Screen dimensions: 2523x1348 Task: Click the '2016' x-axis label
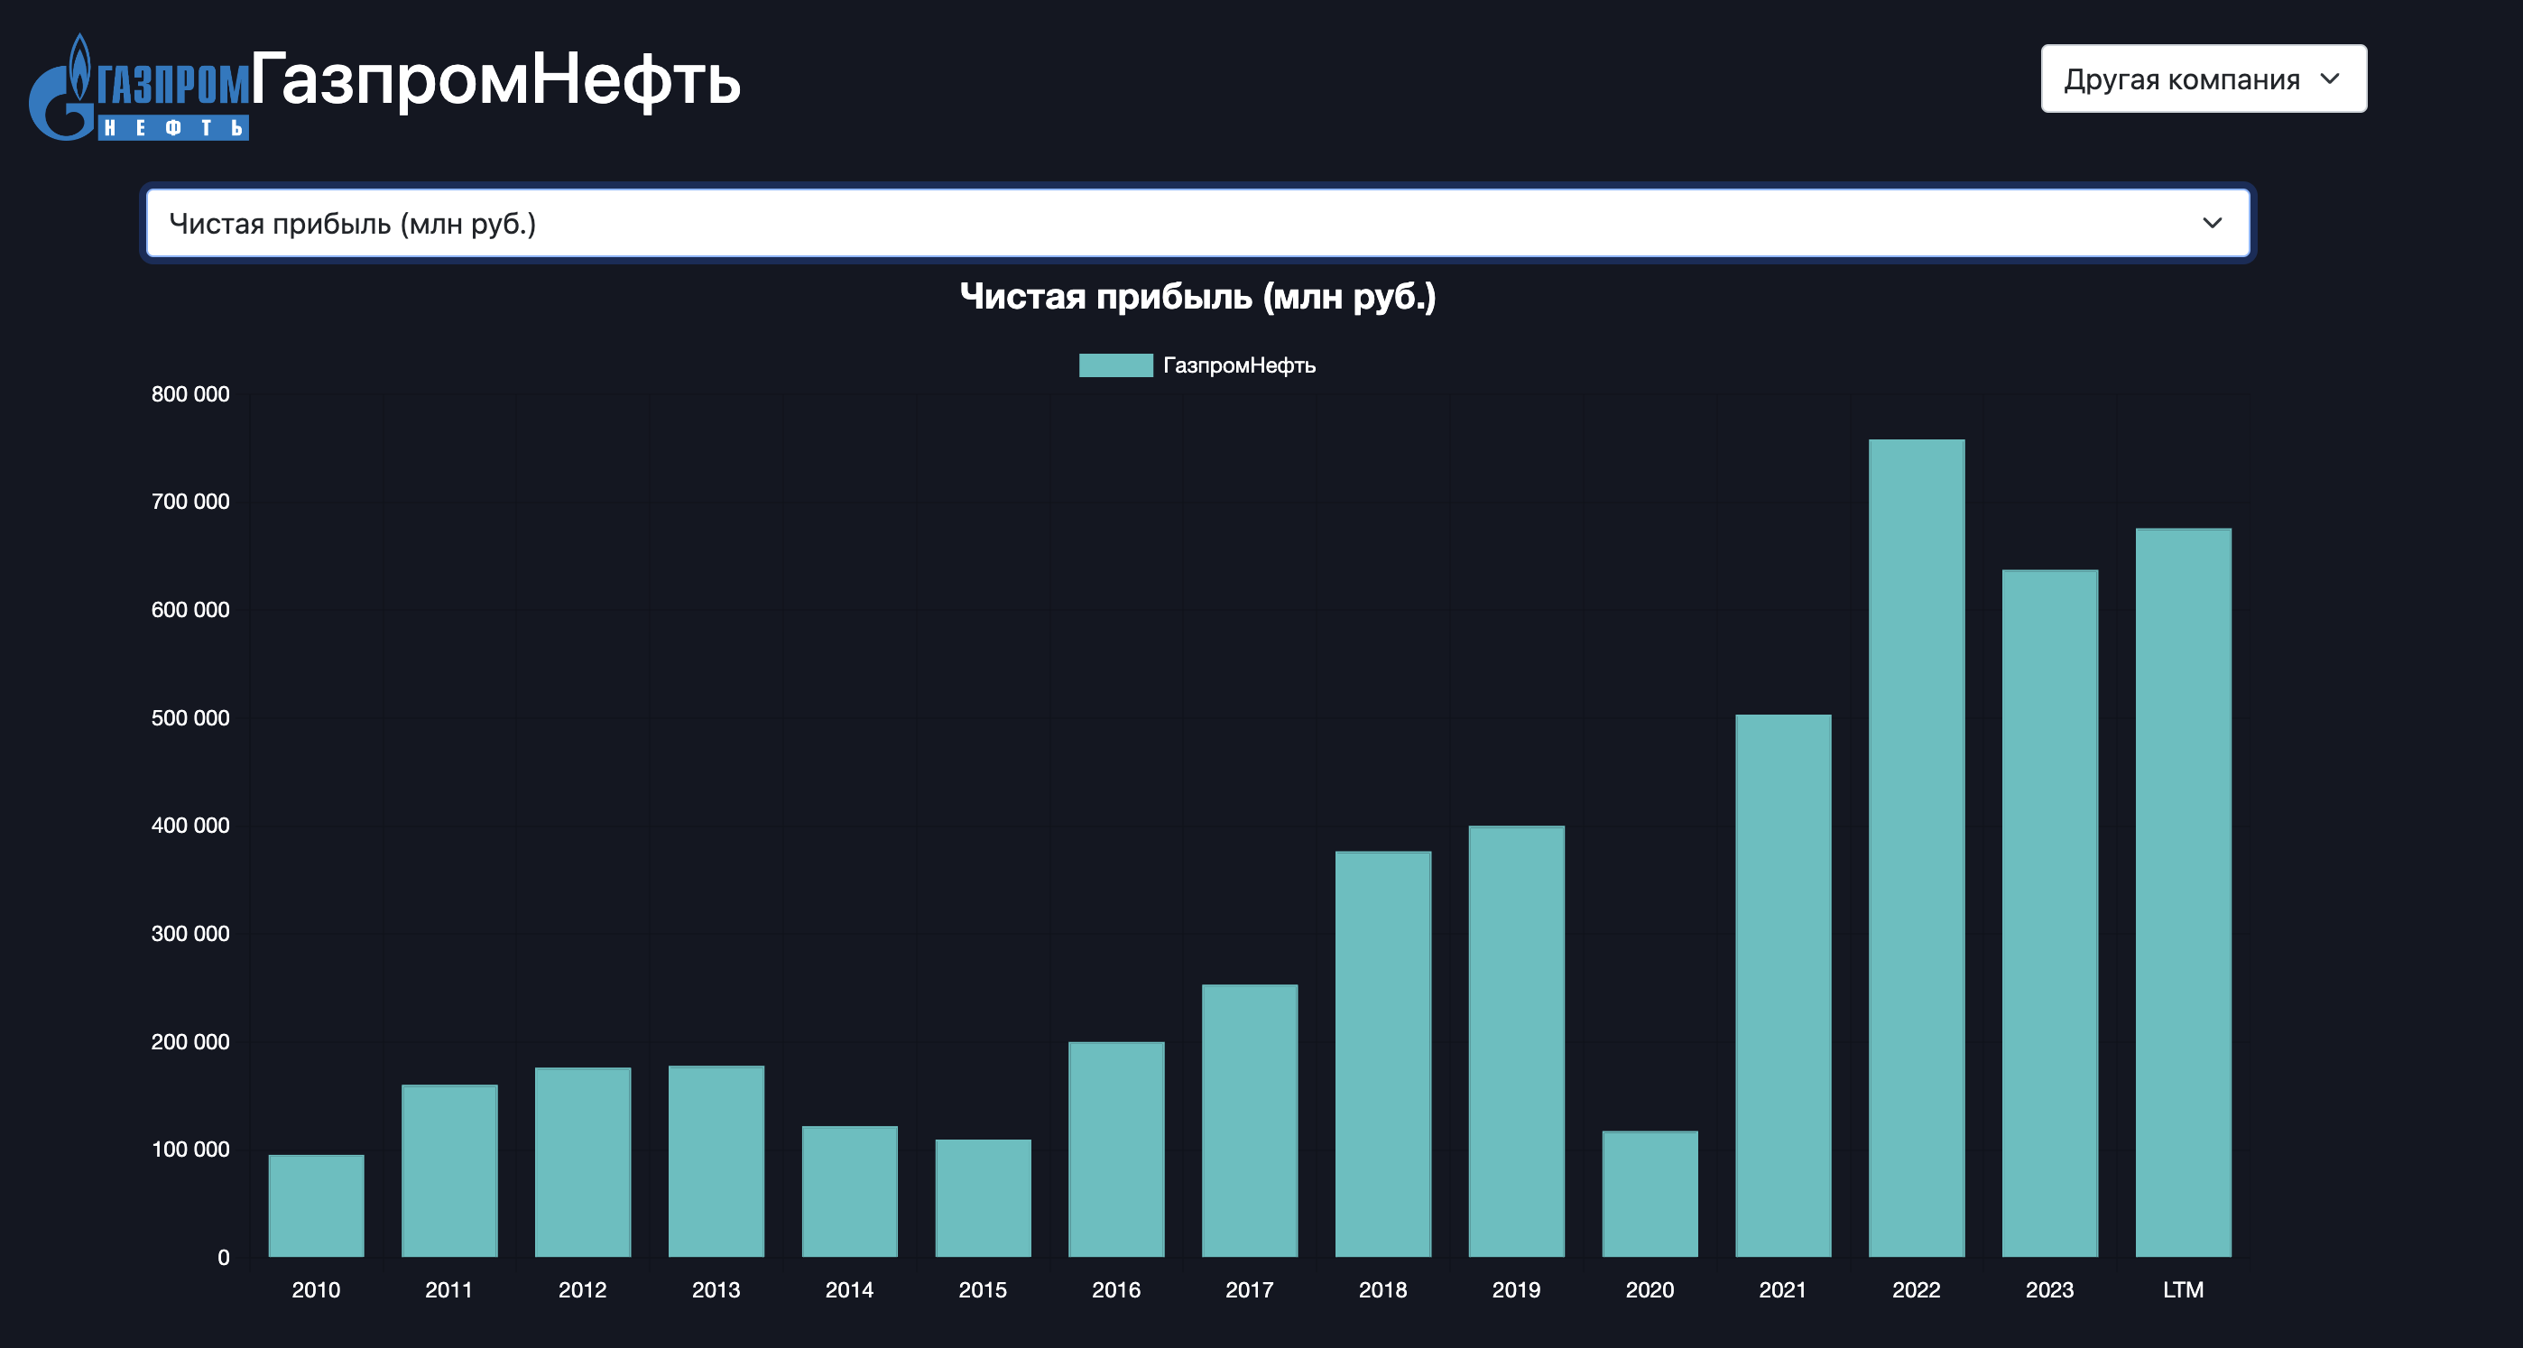1116,1289
